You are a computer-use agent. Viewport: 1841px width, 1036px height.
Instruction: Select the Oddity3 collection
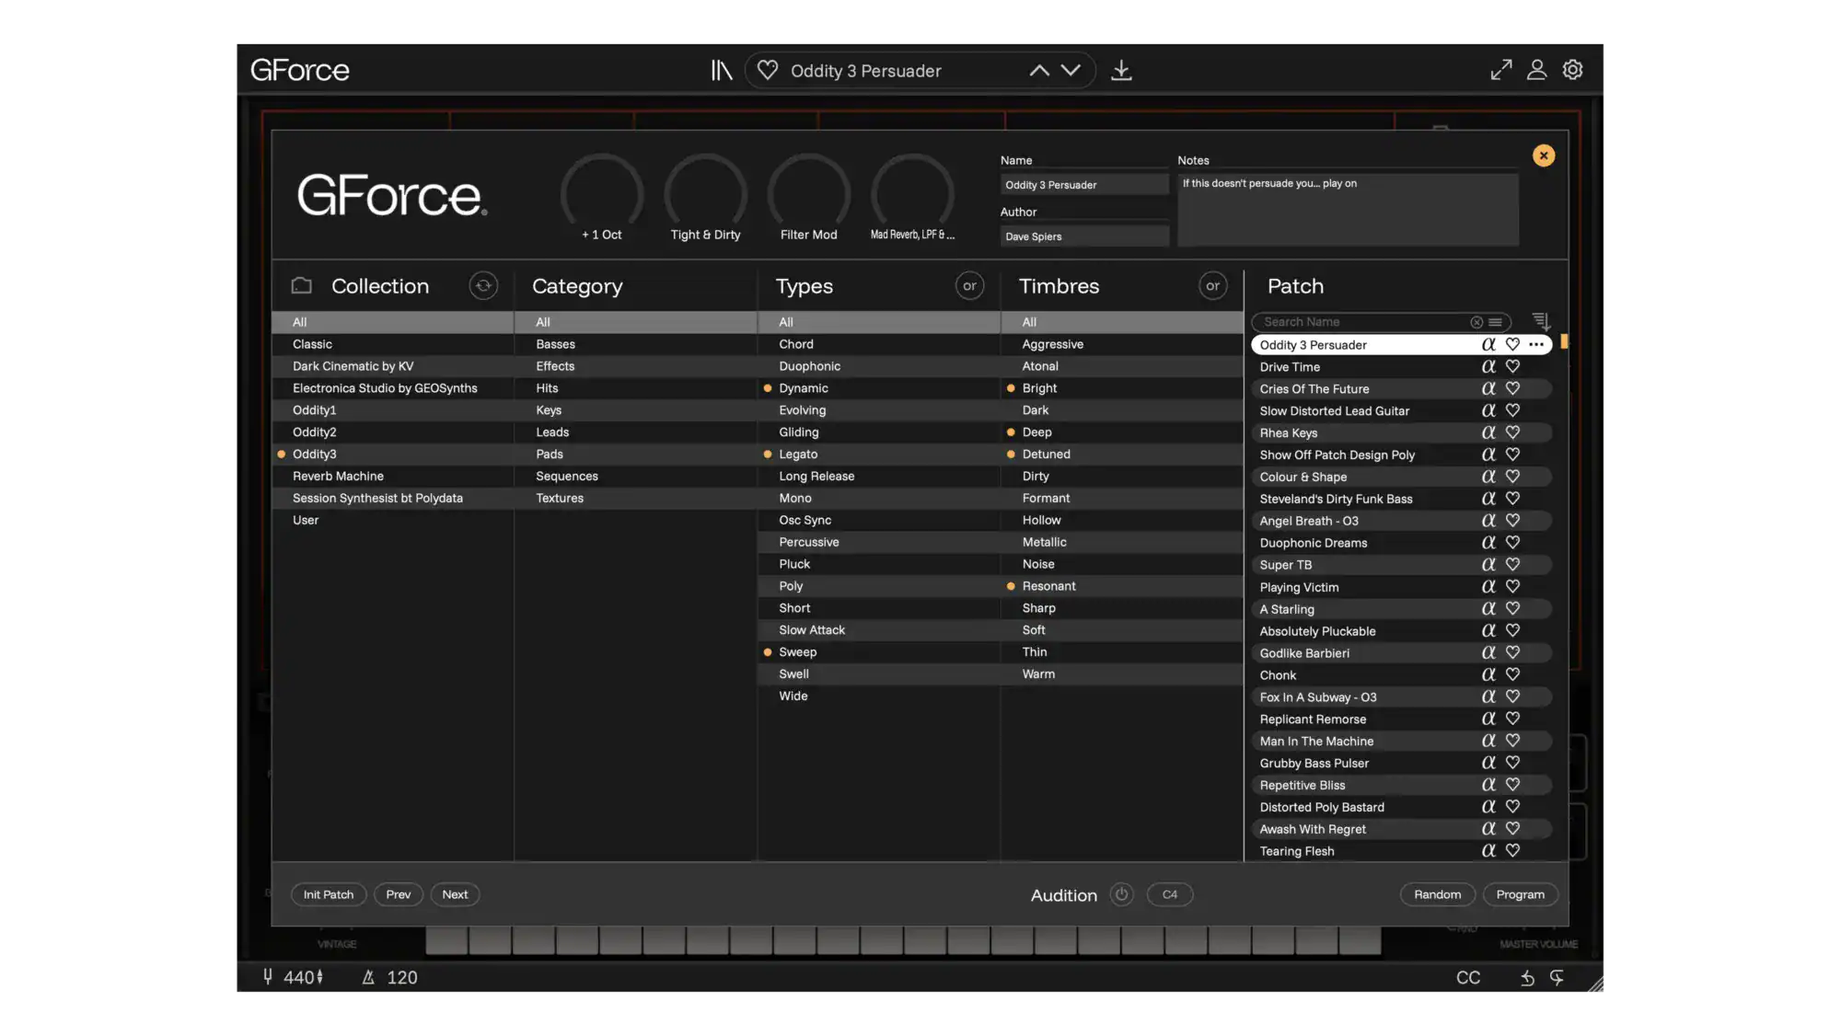pyautogui.click(x=393, y=455)
